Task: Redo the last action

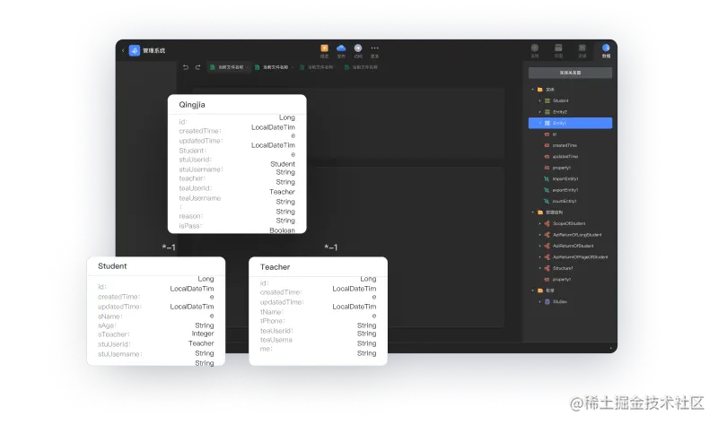Action: click(x=197, y=67)
